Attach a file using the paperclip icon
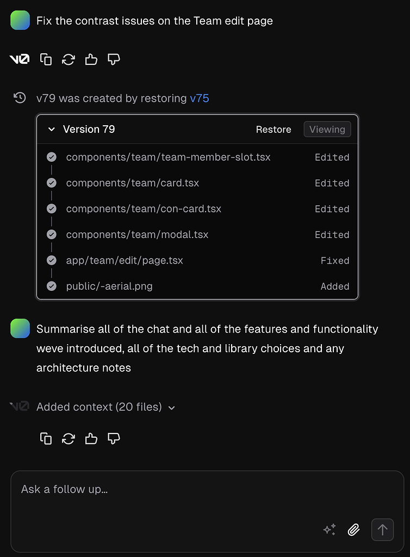 click(353, 529)
